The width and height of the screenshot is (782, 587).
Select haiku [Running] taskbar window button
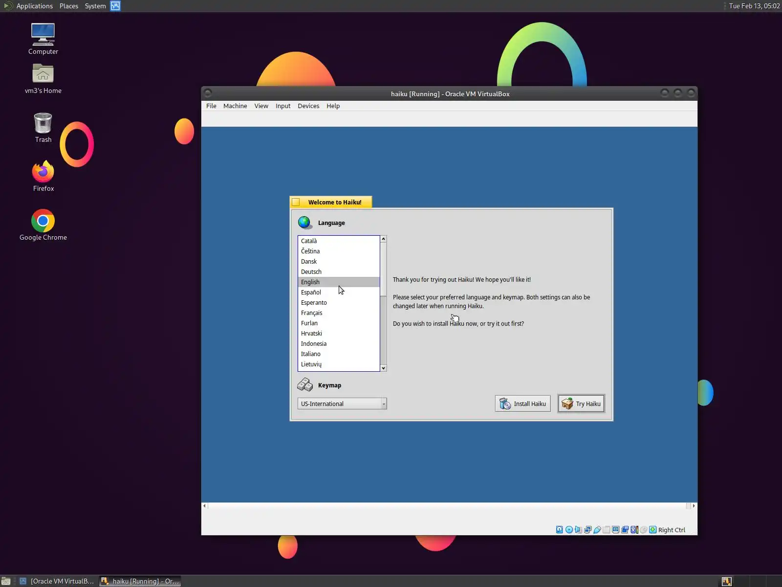tap(140, 581)
